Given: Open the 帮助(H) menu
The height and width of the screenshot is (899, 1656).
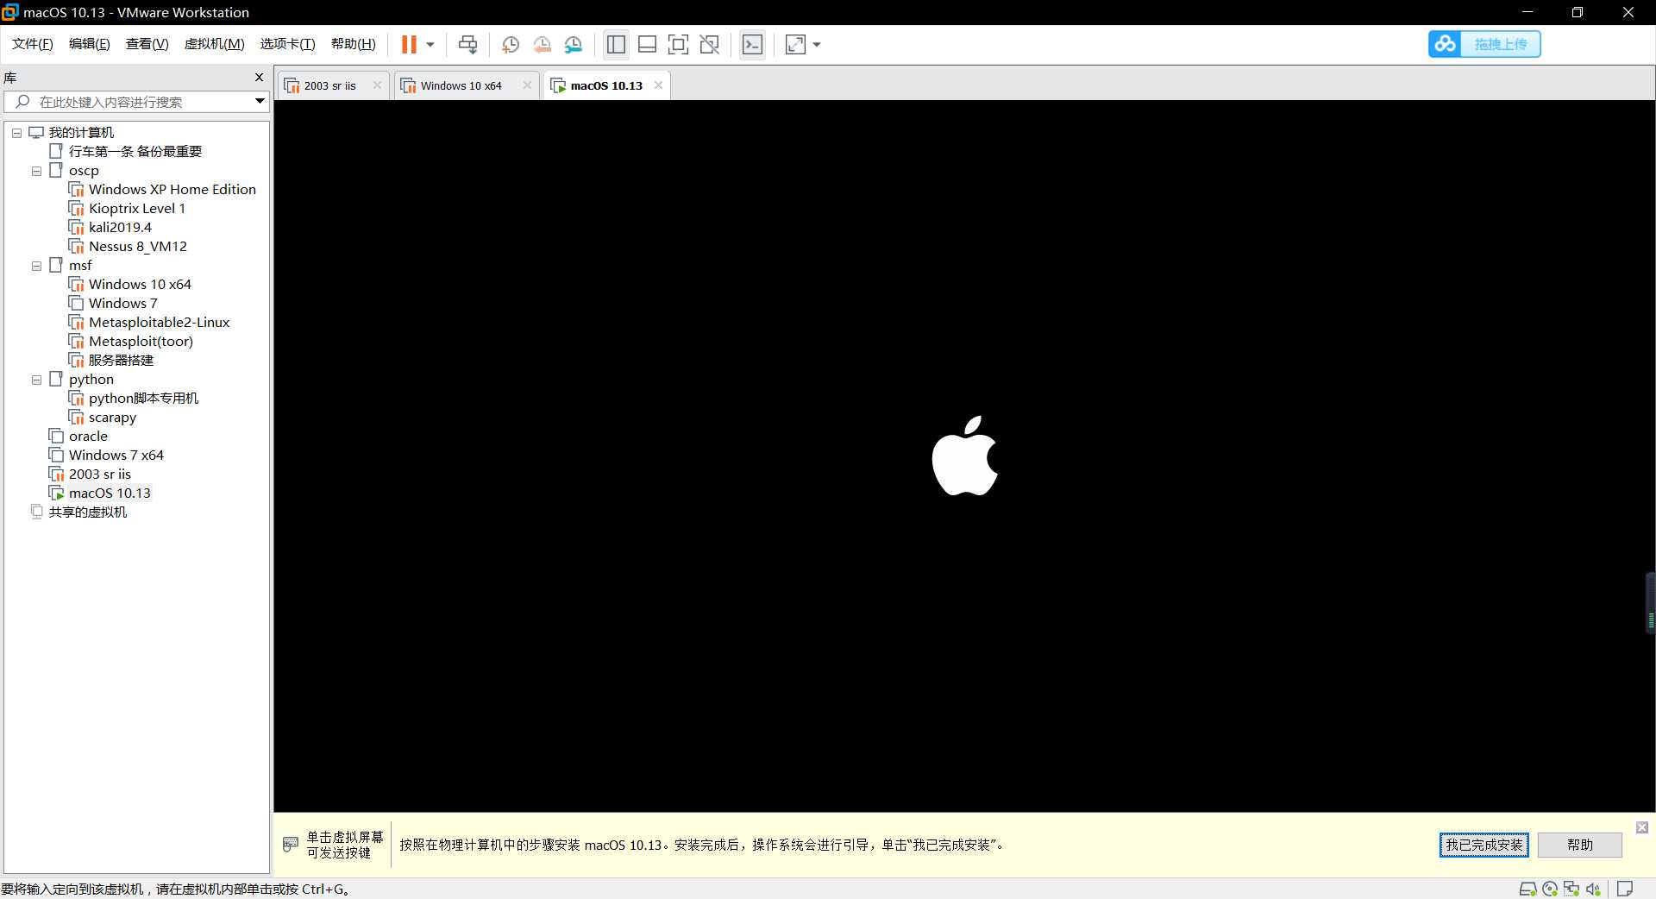Looking at the screenshot, I should point(353,44).
